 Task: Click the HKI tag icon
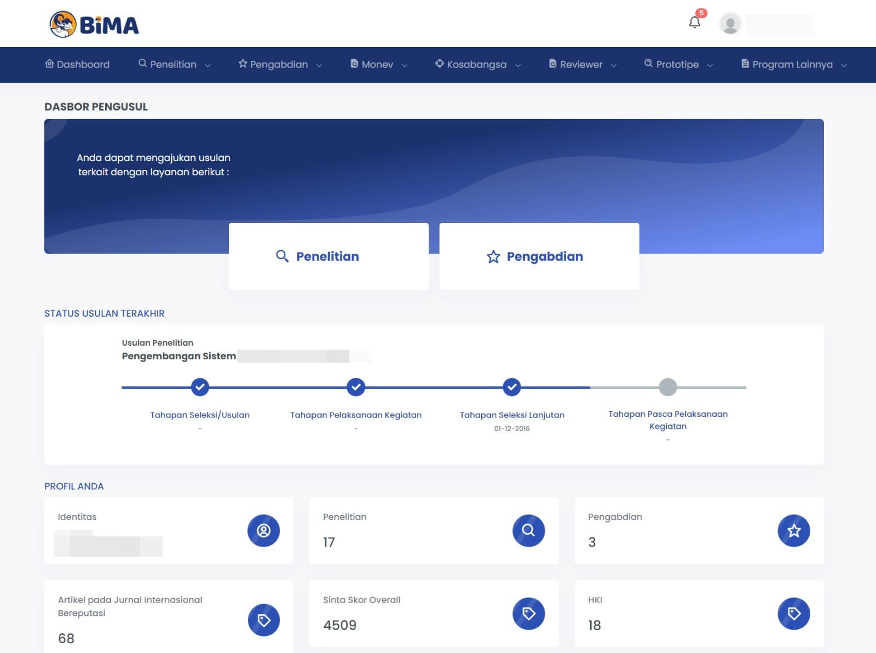[x=793, y=614]
